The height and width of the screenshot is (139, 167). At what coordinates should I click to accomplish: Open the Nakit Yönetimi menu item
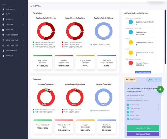(x=14, y=35)
